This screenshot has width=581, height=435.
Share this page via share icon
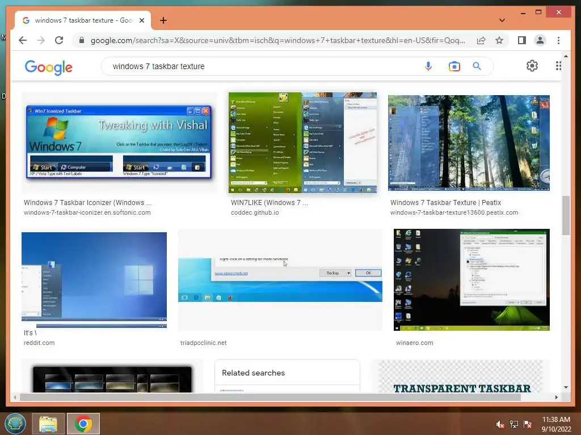click(x=481, y=40)
